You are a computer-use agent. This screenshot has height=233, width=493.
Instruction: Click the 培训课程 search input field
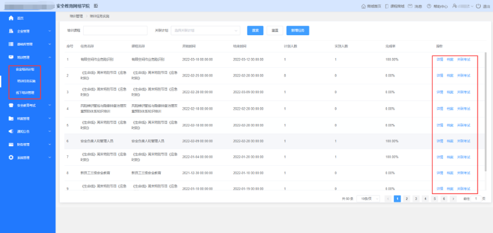pyautogui.click(x=115, y=30)
